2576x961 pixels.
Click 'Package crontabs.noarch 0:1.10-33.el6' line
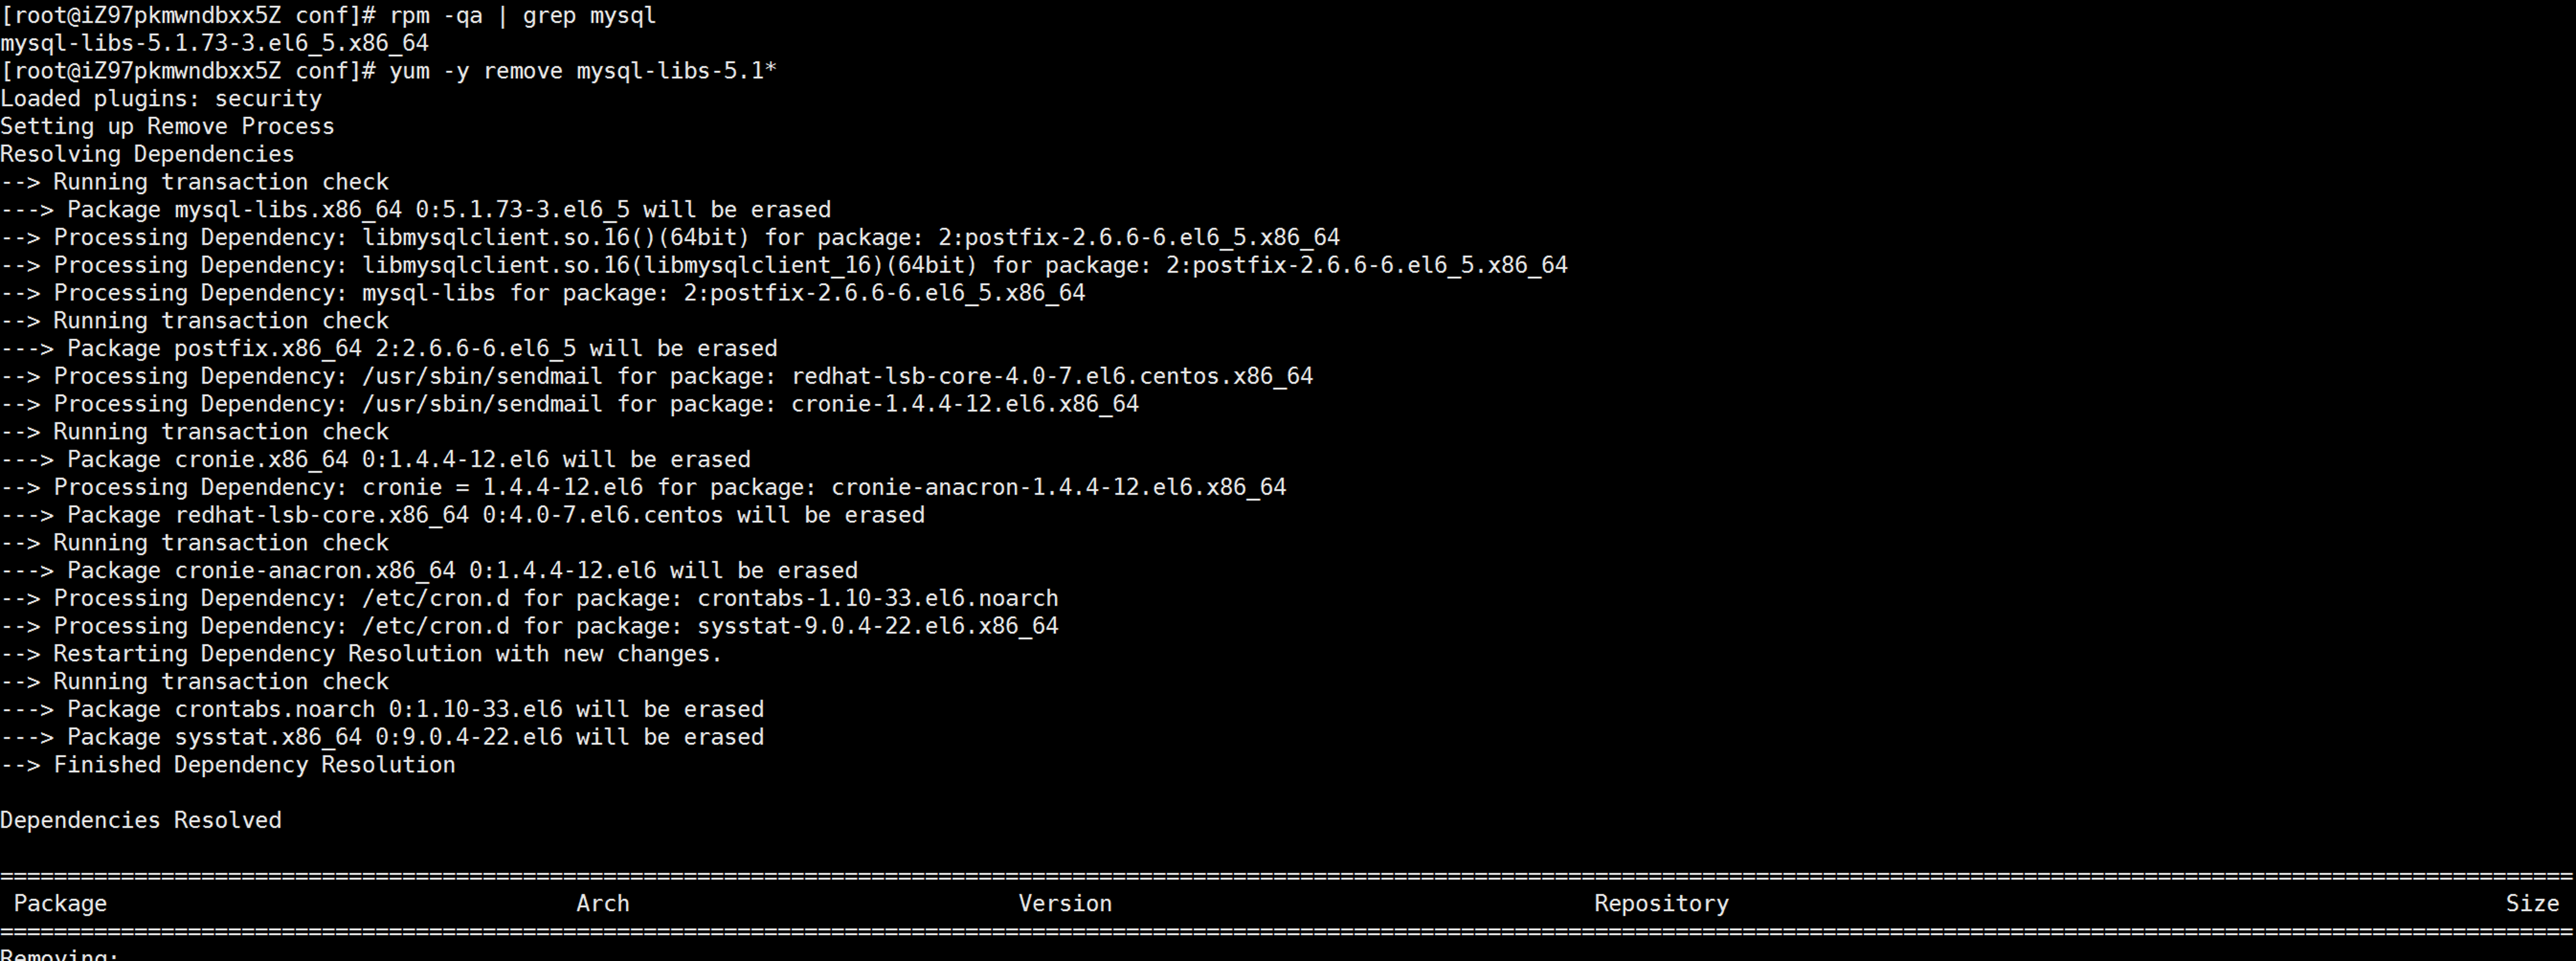[x=382, y=710]
